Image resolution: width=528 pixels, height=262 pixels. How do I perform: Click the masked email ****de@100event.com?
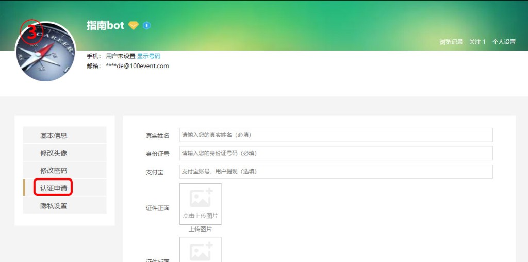[x=137, y=66]
